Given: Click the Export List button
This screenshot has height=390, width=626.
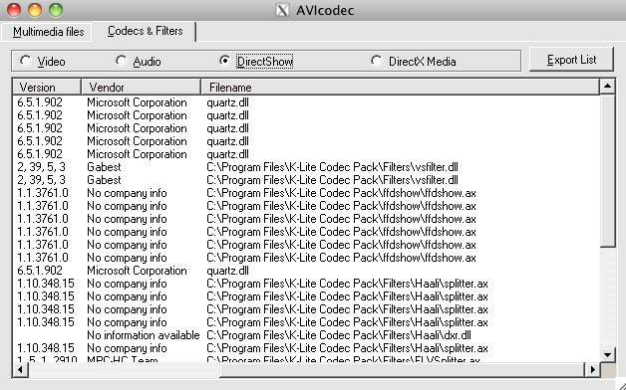Looking at the screenshot, I should (571, 60).
